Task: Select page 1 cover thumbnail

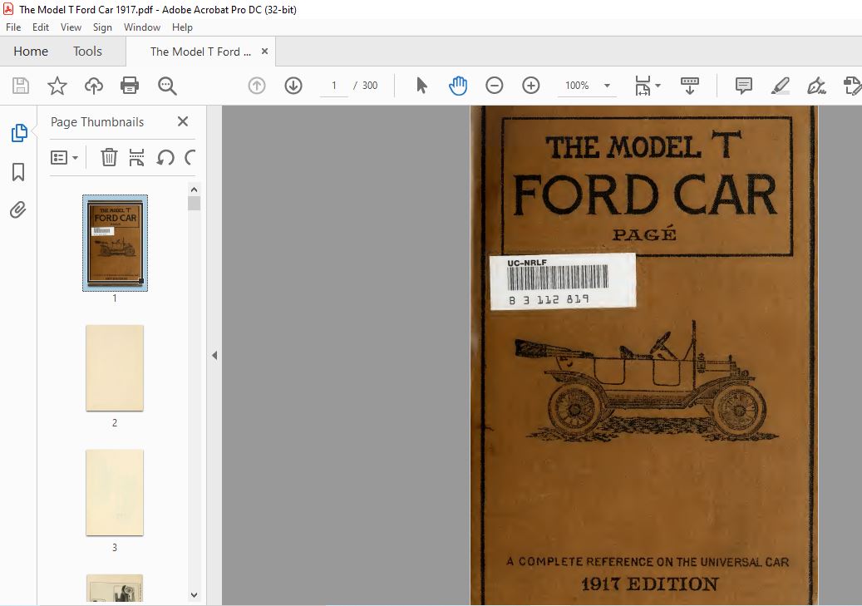Action: coord(115,243)
